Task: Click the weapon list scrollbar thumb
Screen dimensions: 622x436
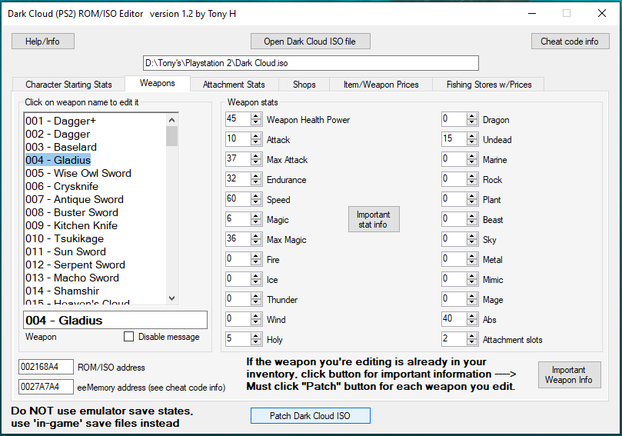Action: [x=171, y=136]
